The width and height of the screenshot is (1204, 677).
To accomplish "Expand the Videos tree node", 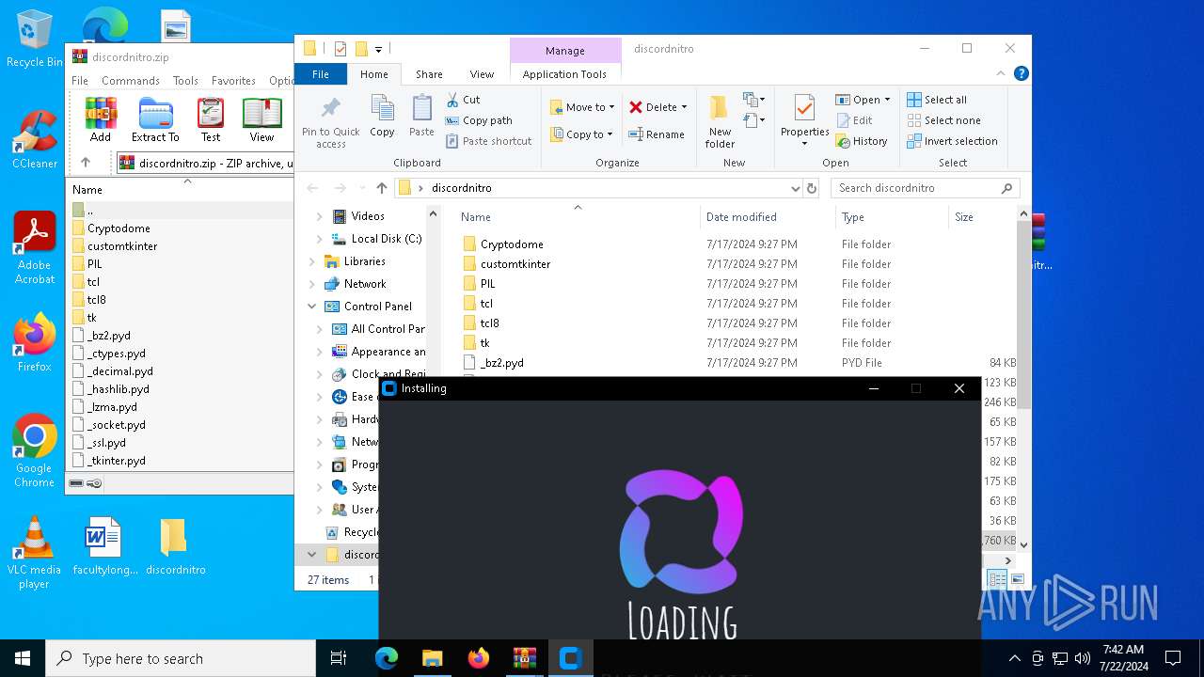I will [x=319, y=216].
